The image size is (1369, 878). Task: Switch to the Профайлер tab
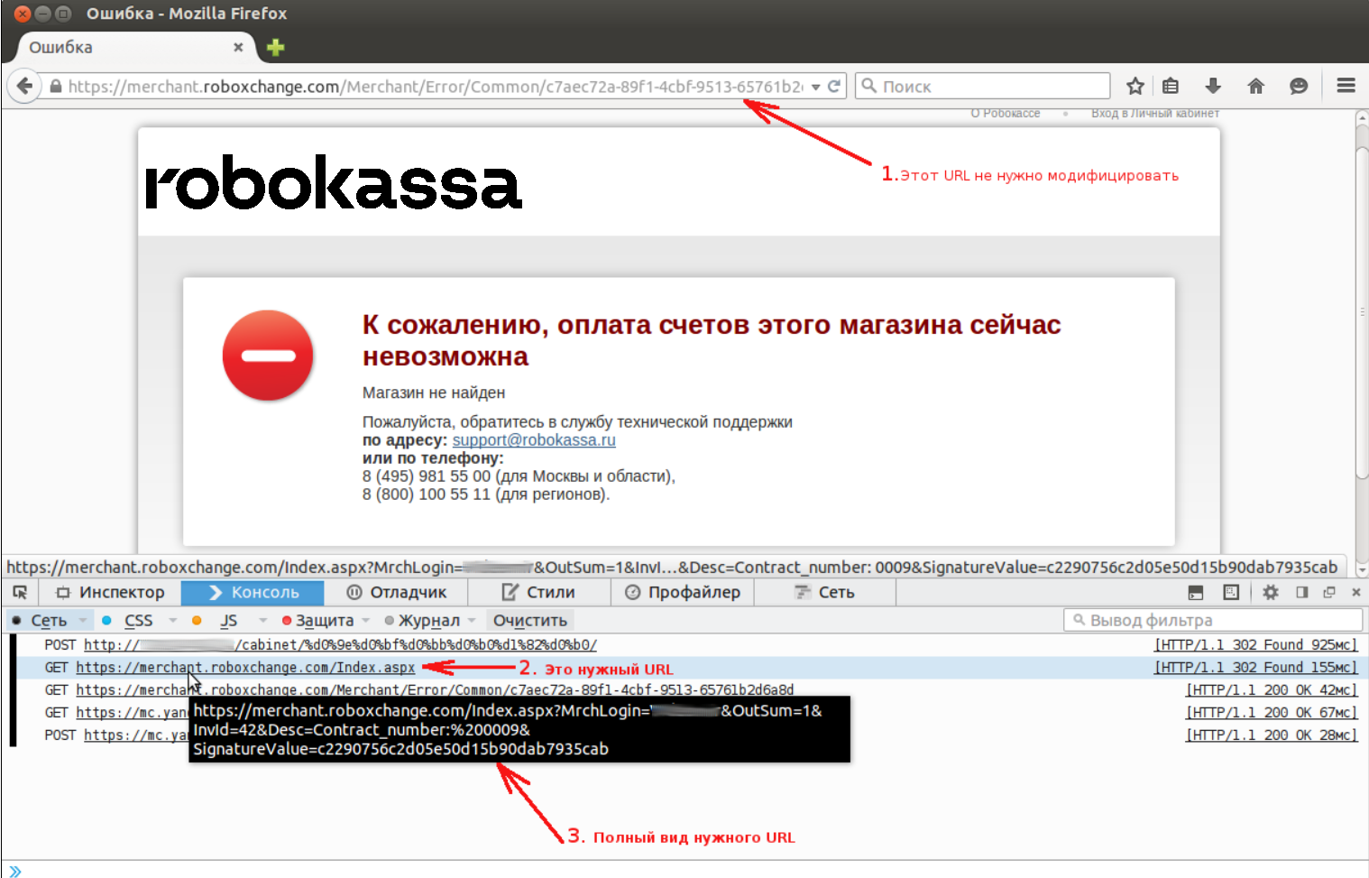[x=683, y=592]
